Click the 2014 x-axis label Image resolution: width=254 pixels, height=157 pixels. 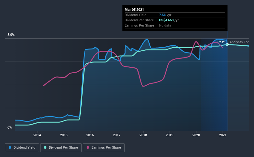pos(37,135)
